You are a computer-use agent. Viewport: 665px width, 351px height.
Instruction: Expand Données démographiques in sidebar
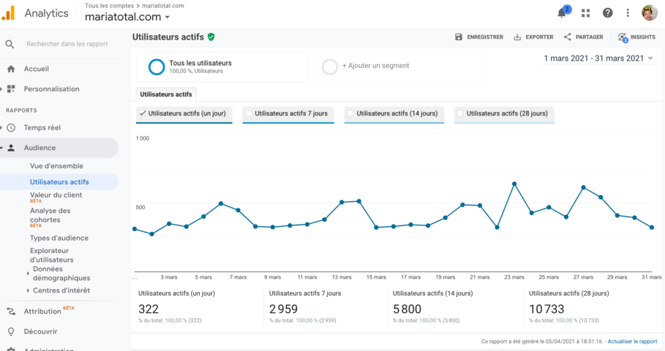[x=29, y=273]
